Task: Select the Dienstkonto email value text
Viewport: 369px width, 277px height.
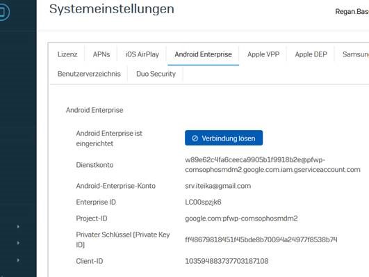Action: point(272,165)
